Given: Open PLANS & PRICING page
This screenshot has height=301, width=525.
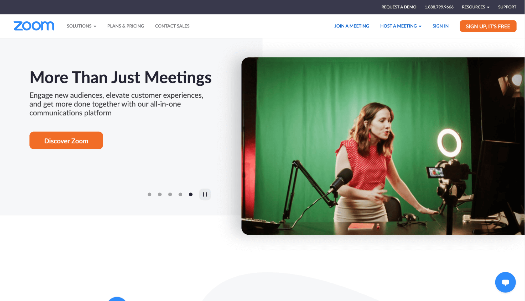Looking at the screenshot, I should (x=126, y=26).
